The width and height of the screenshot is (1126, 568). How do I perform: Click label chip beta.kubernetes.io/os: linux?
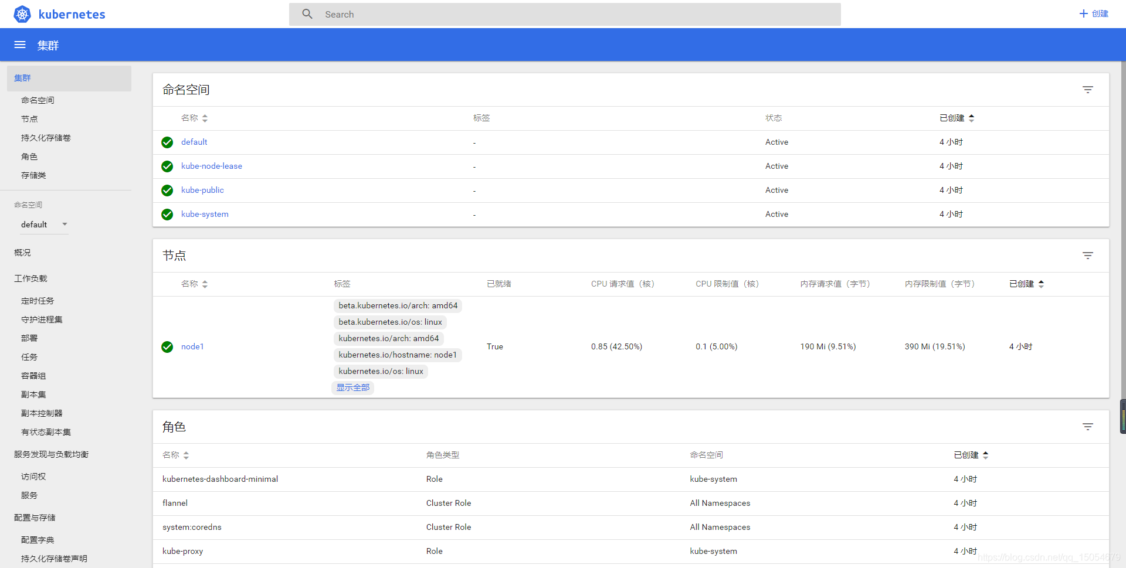coord(391,322)
